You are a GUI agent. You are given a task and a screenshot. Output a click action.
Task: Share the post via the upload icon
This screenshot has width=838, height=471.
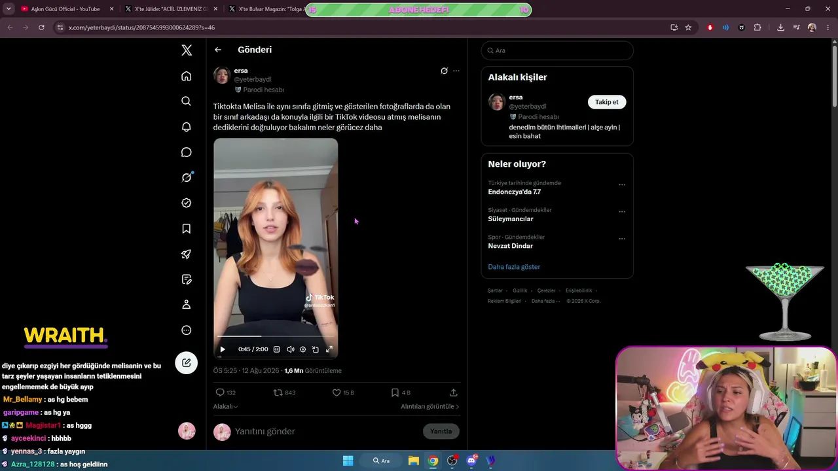coord(454,392)
